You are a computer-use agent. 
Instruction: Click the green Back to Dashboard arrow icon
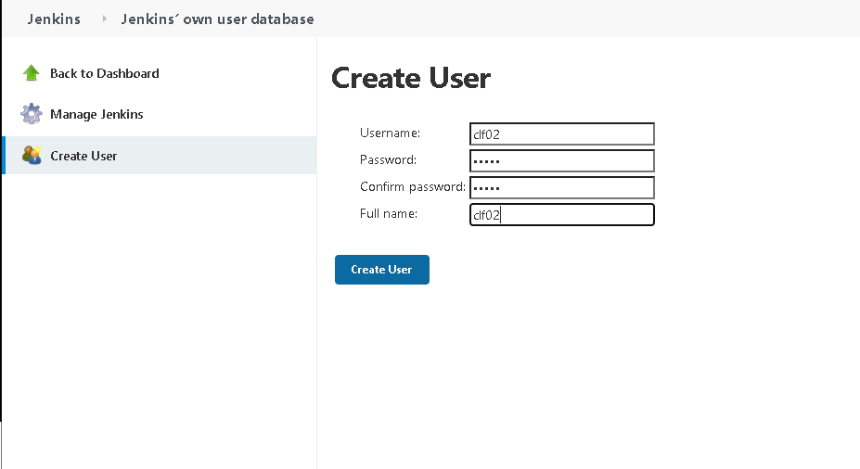pyautogui.click(x=32, y=73)
